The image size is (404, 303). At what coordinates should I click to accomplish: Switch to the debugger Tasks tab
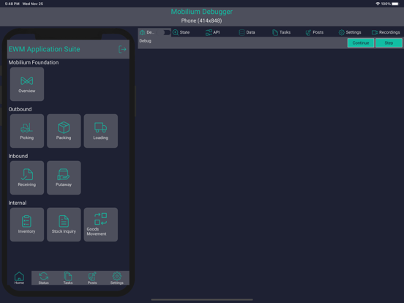pos(281,32)
